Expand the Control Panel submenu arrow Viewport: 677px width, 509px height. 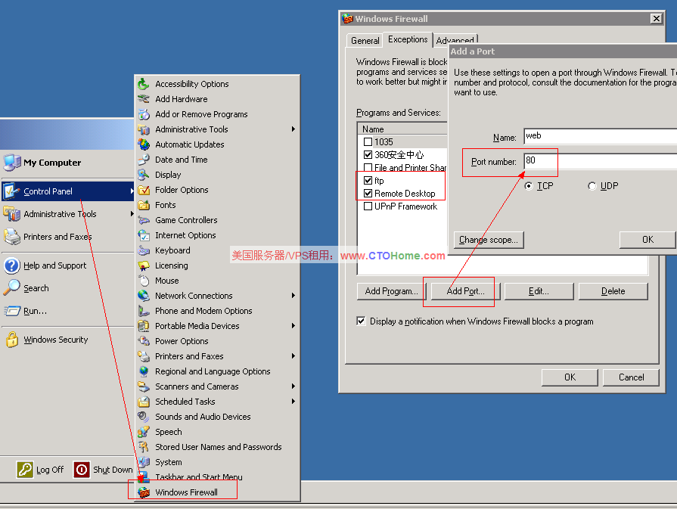tap(132, 191)
